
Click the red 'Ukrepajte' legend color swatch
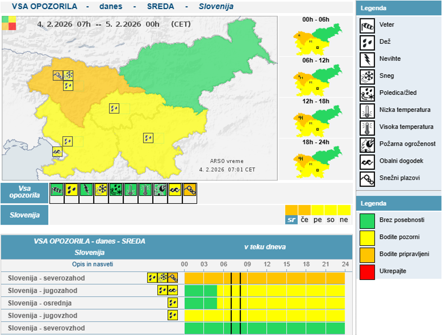click(x=367, y=272)
